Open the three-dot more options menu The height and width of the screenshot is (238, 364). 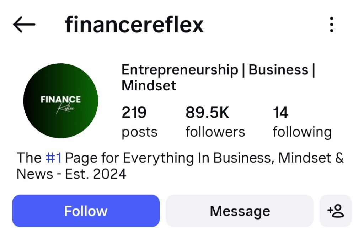point(331,25)
